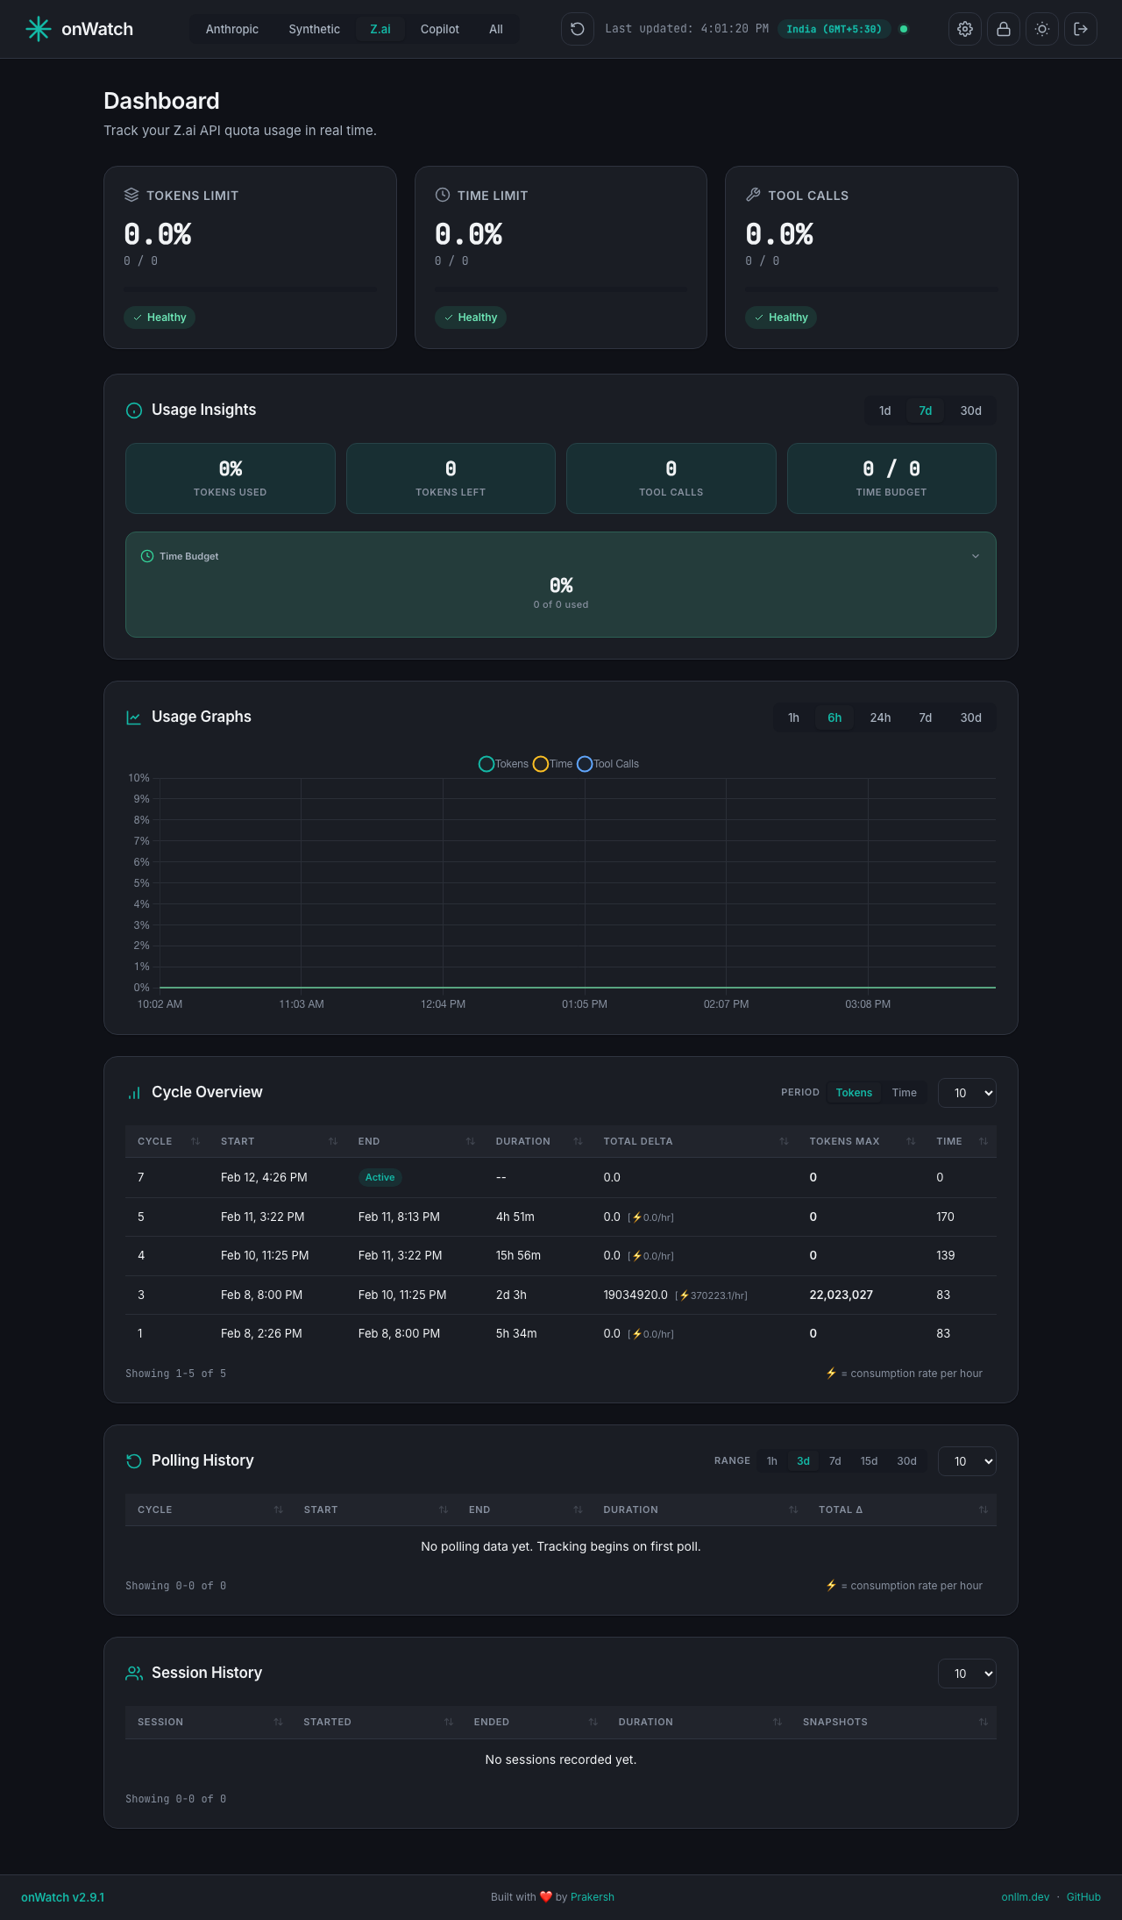This screenshot has height=1920, width=1122.
Task: Set Usage Insights range to 1d
Action: [x=885, y=410]
